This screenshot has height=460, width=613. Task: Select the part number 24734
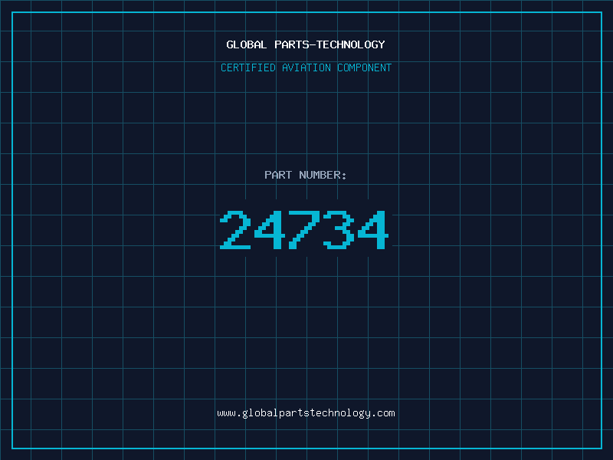coord(304,230)
